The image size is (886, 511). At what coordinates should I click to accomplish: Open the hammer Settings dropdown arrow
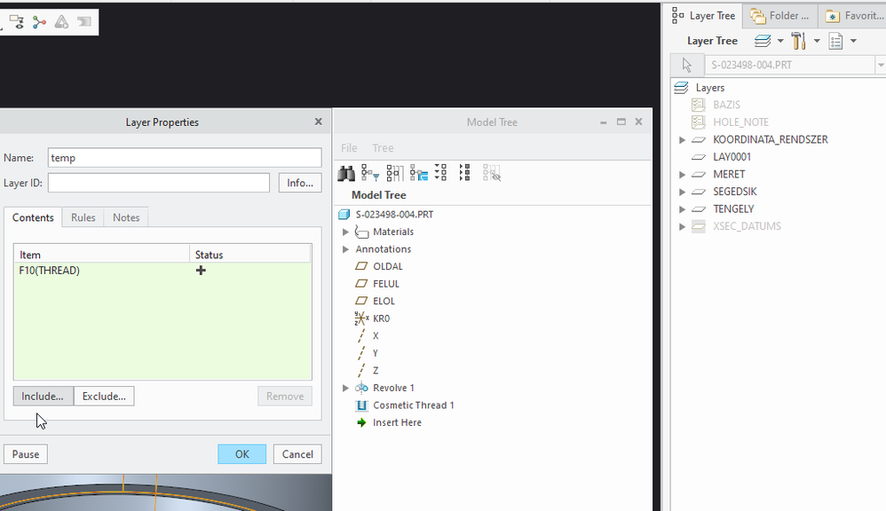click(817, 41)
